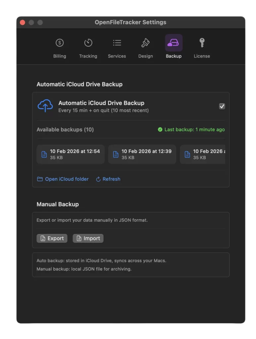Screen dimensions: 256x339
Task: Select the partially visible third backup file
Action: [203, 154]
